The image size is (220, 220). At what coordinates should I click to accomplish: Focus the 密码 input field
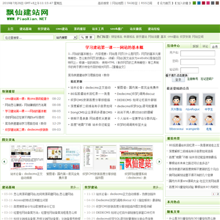click(x=197, y=62)
